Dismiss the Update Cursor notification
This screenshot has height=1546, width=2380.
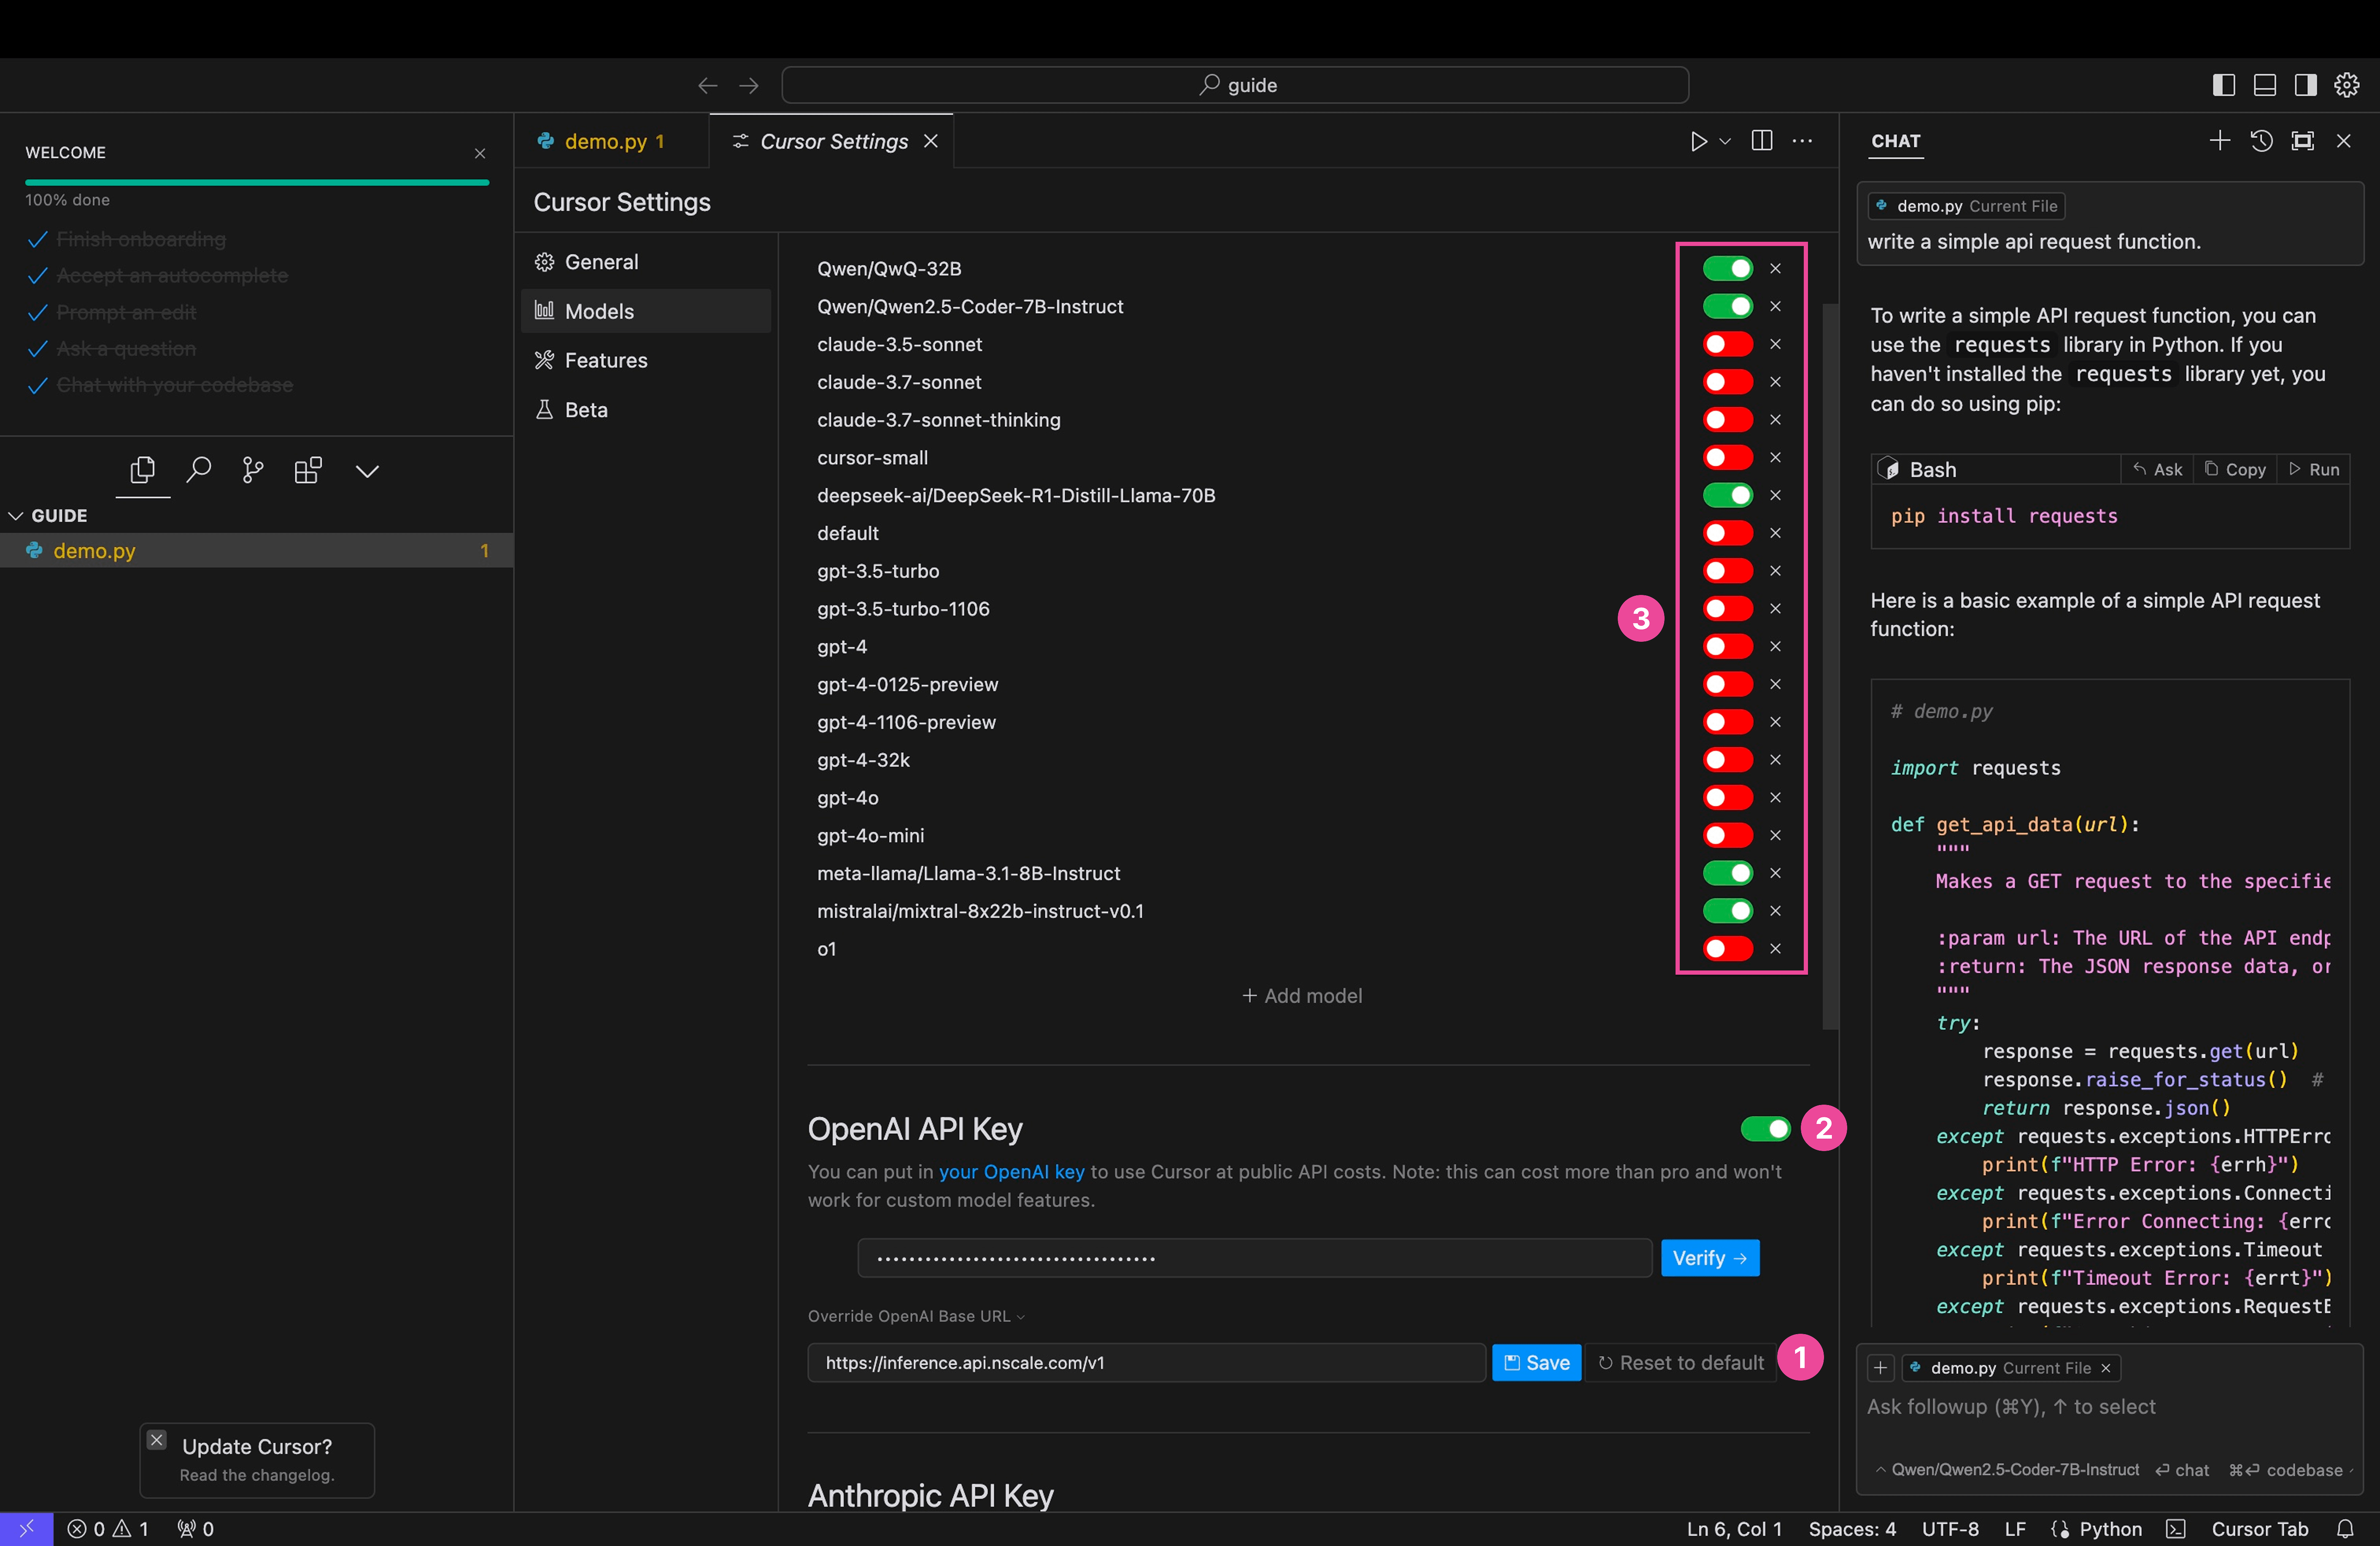click(157, 1440)
